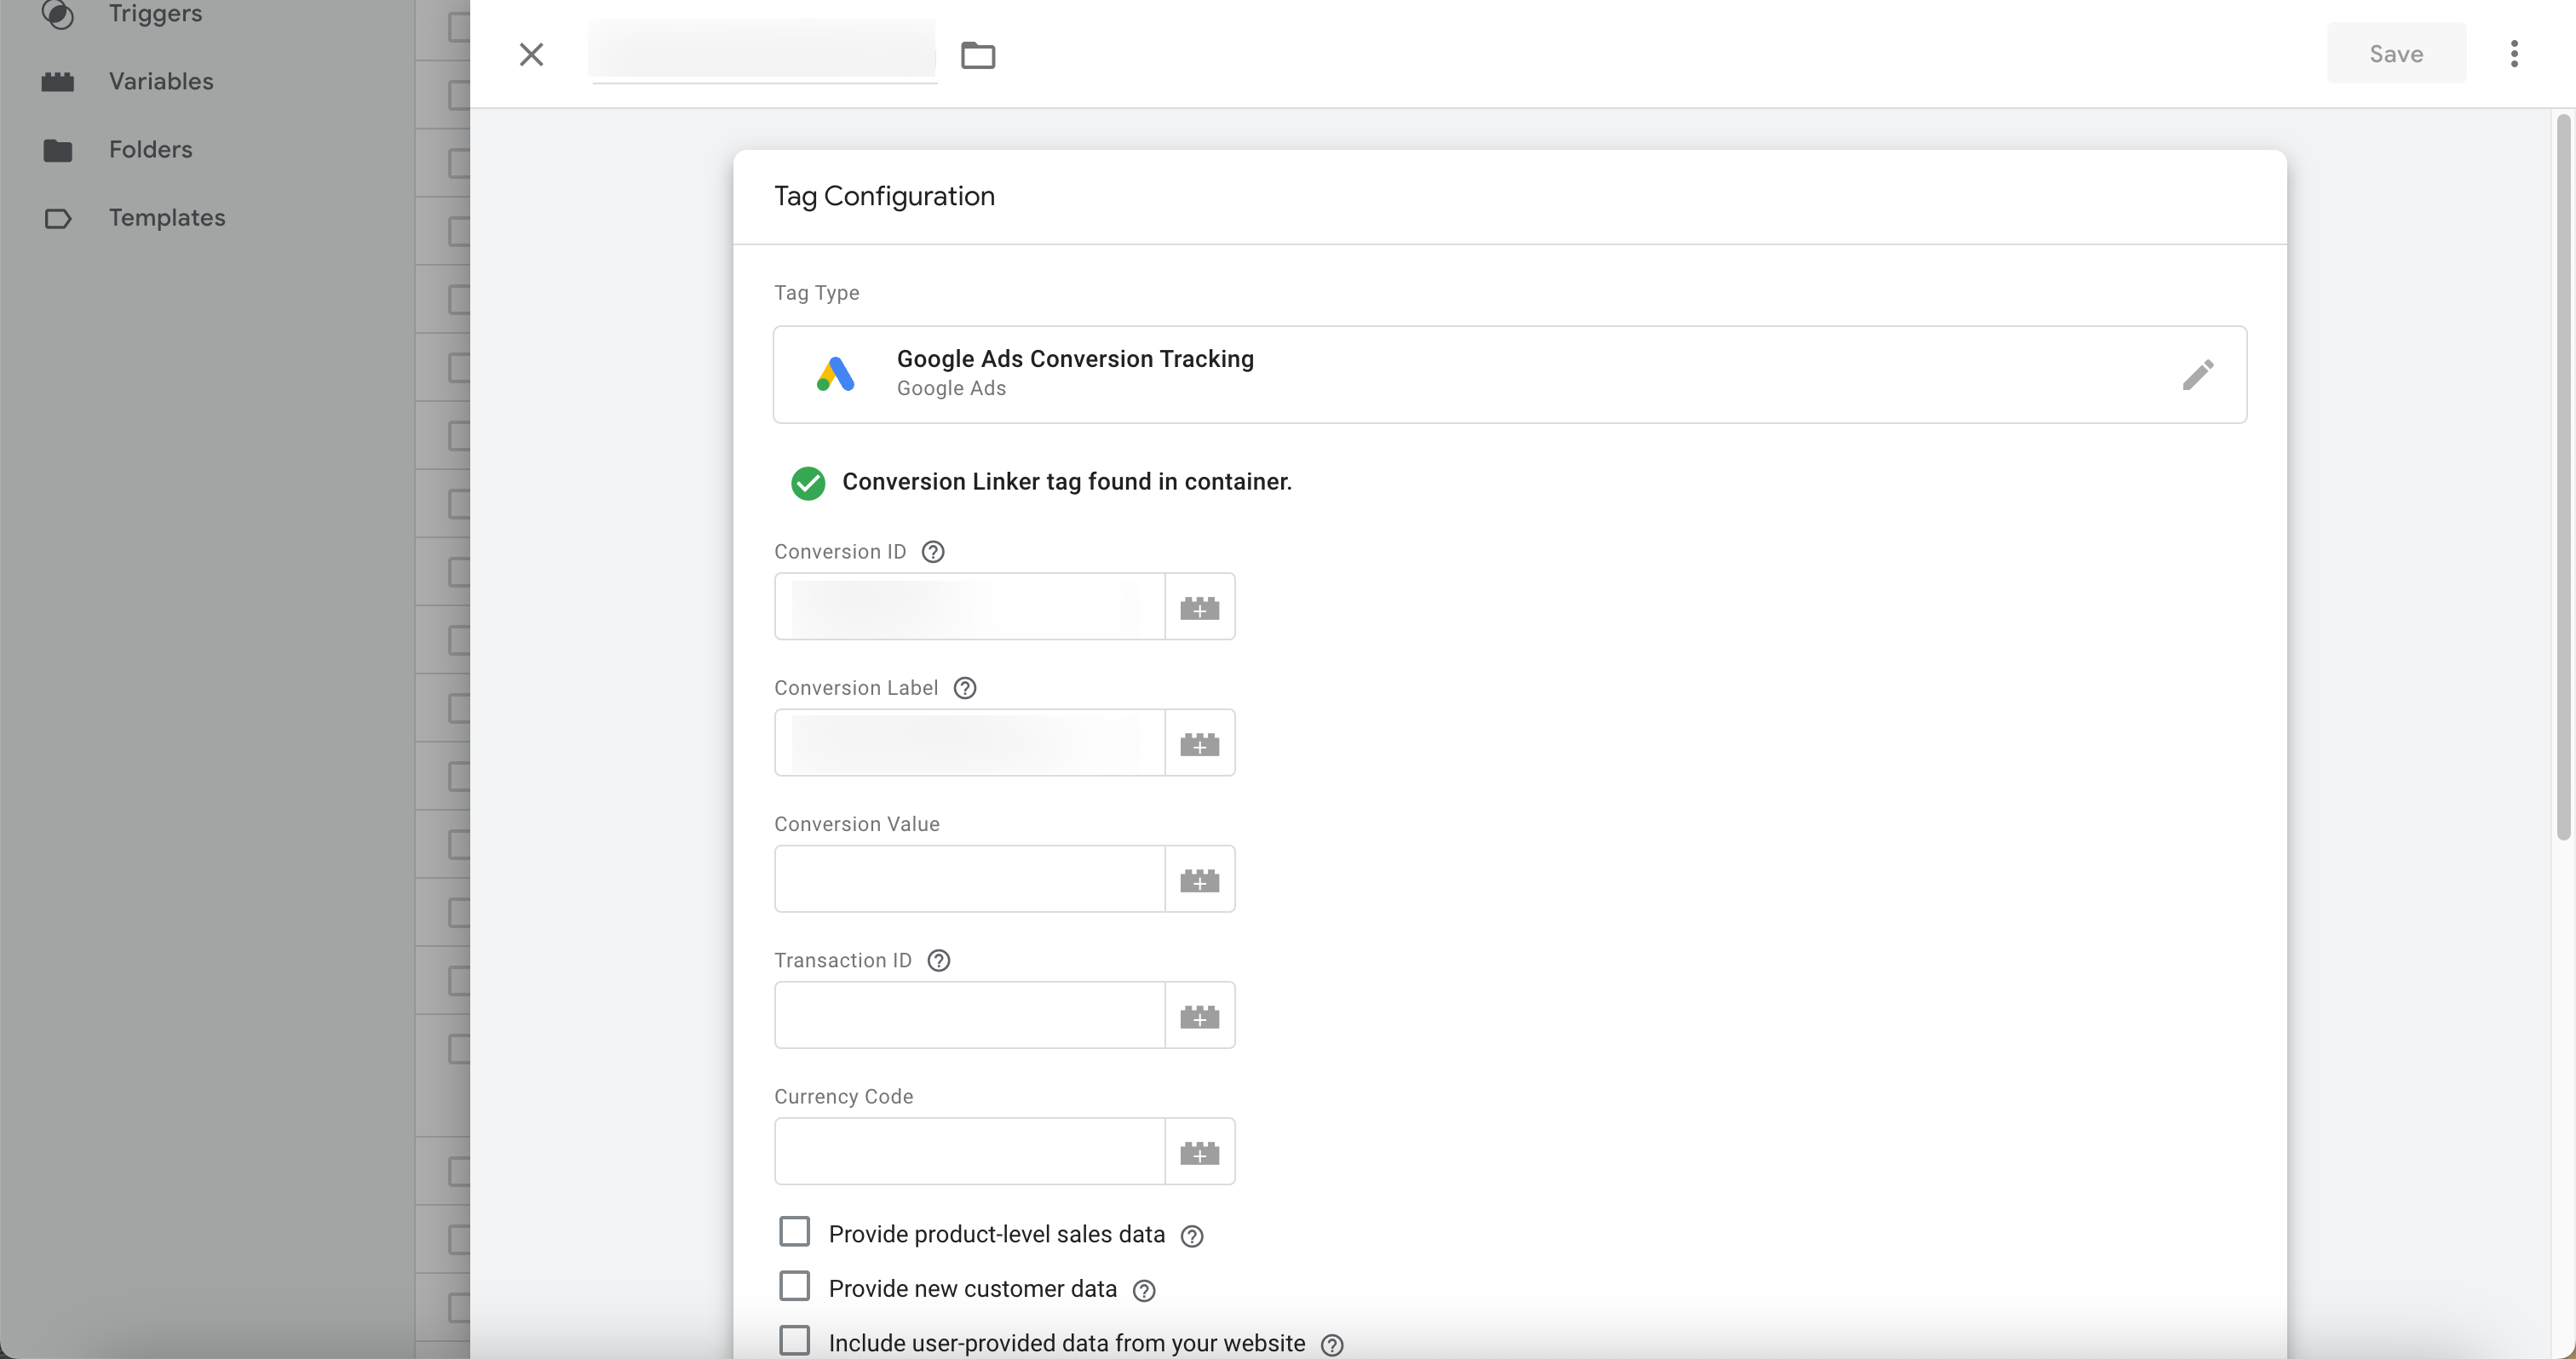Open Conversion ID help tooltip
Screen dimensions: 2576x1359
click(x=932, y=552)
